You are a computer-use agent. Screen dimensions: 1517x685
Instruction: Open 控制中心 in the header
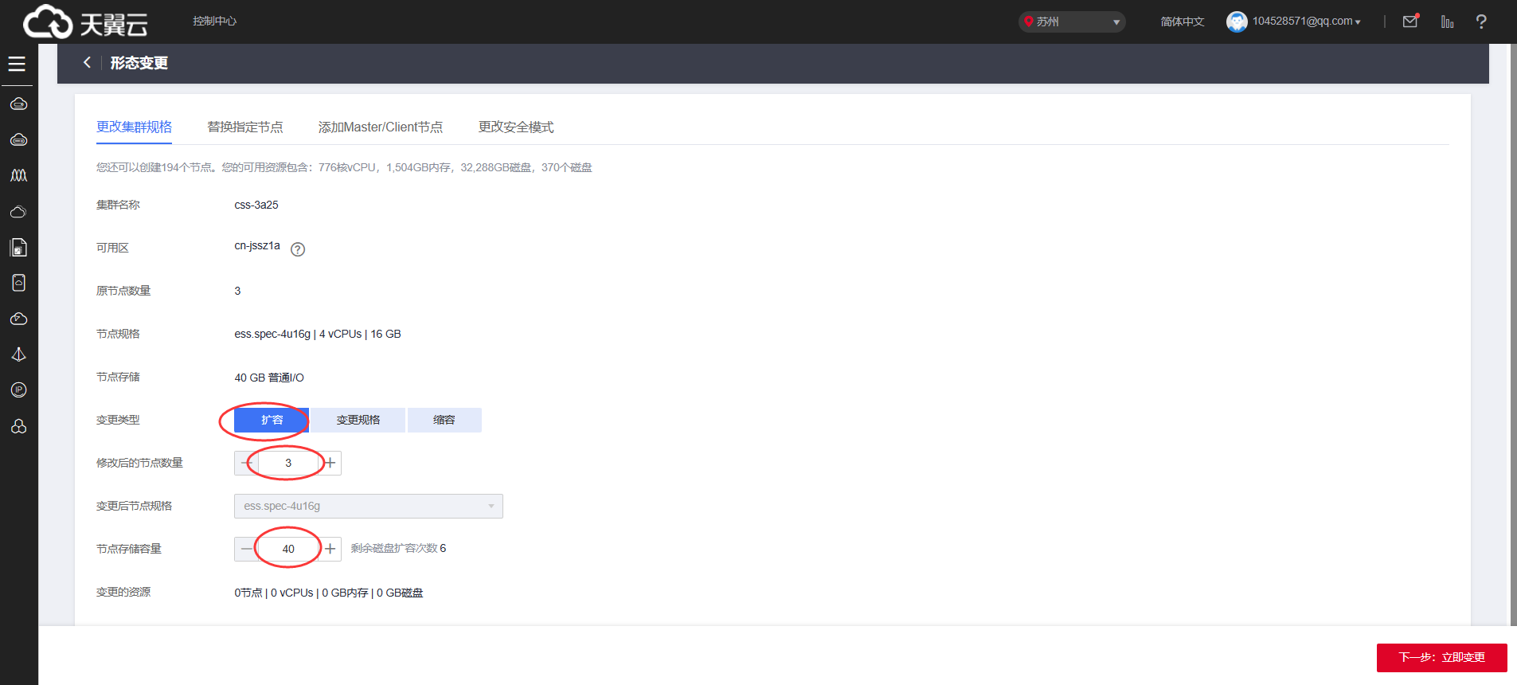pos(214,21)
